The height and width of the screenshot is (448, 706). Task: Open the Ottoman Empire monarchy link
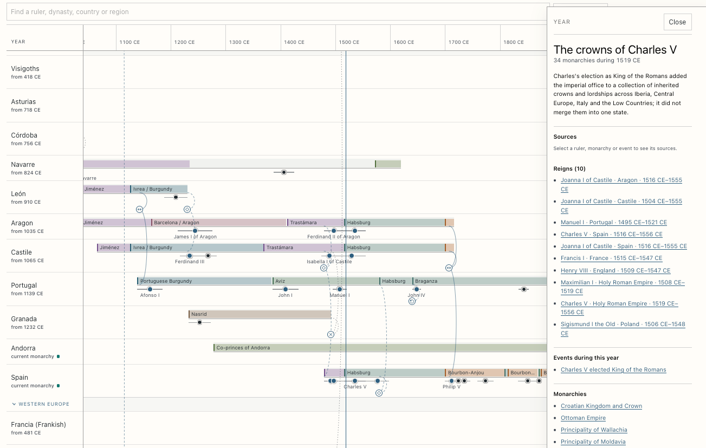583,418
